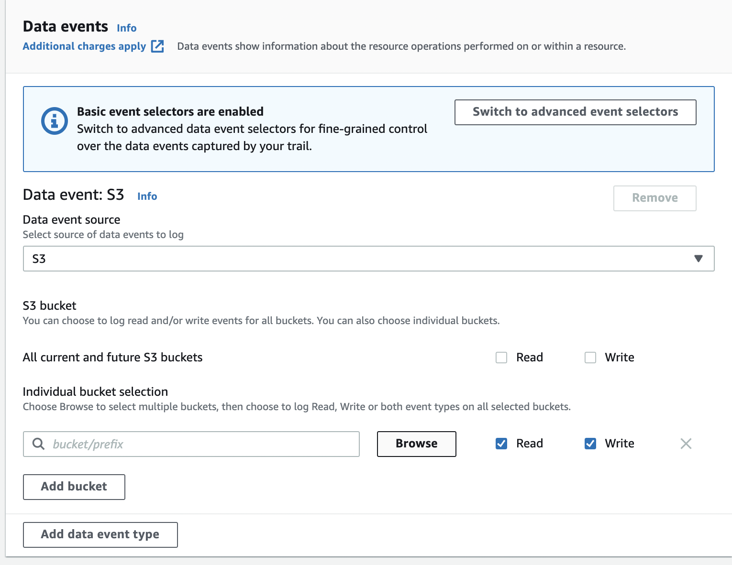
Task: Open the Additional charges apply link
Action: pyautogui.click(x=84, y=46)
